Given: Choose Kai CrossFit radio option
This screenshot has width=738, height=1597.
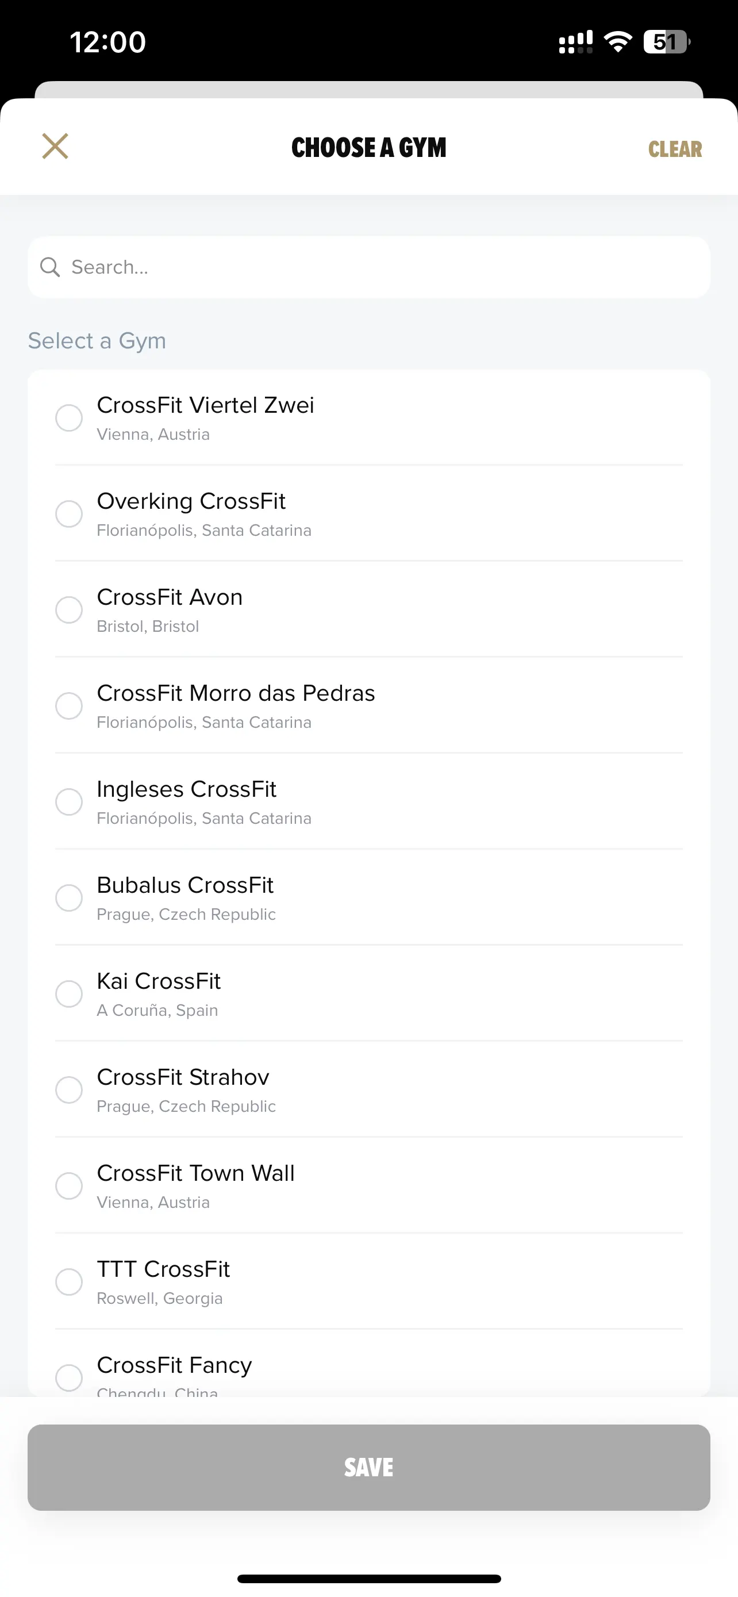Looking at the screenshot, I should pyautogui.click(x=69, y=995).
